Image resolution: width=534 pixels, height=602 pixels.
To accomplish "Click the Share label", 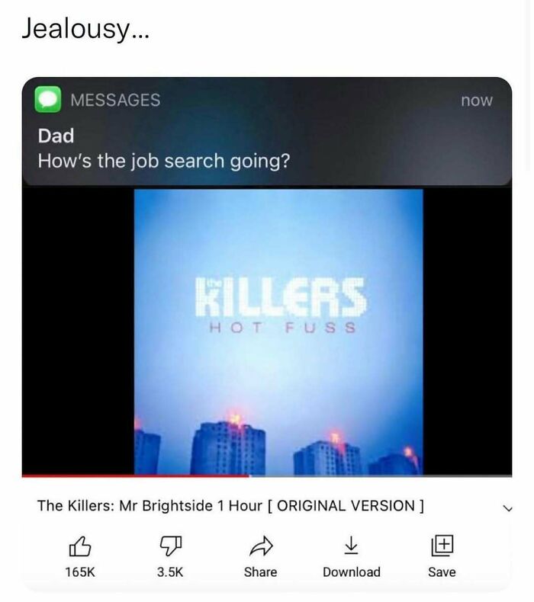I will [261, 572].
